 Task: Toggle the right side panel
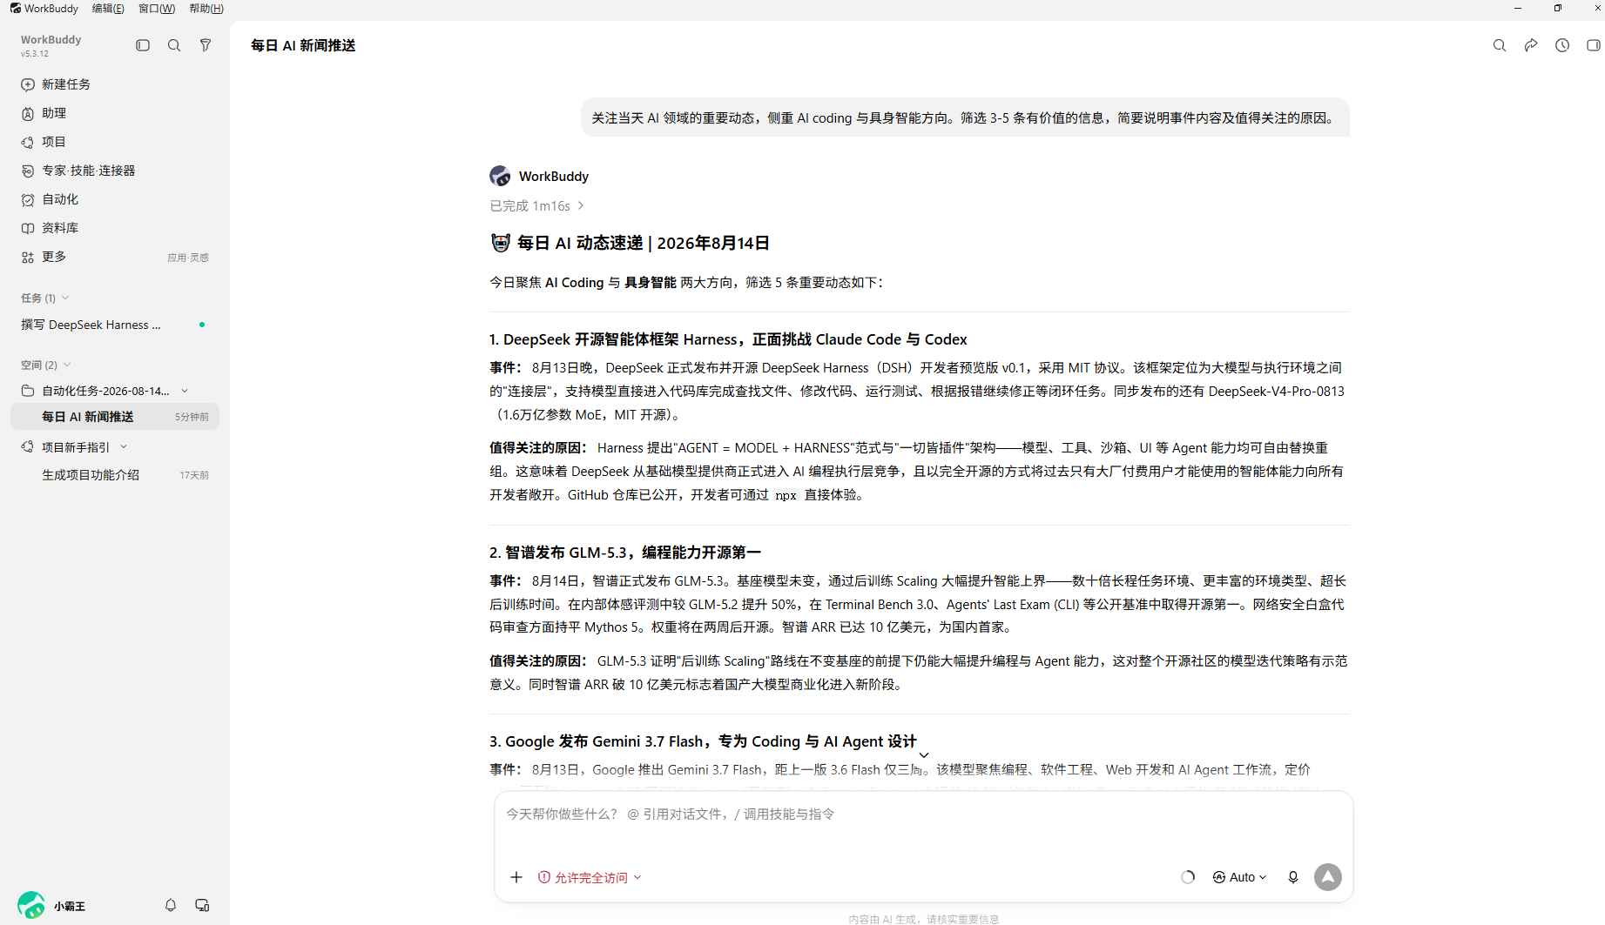tap(1594, 45)
